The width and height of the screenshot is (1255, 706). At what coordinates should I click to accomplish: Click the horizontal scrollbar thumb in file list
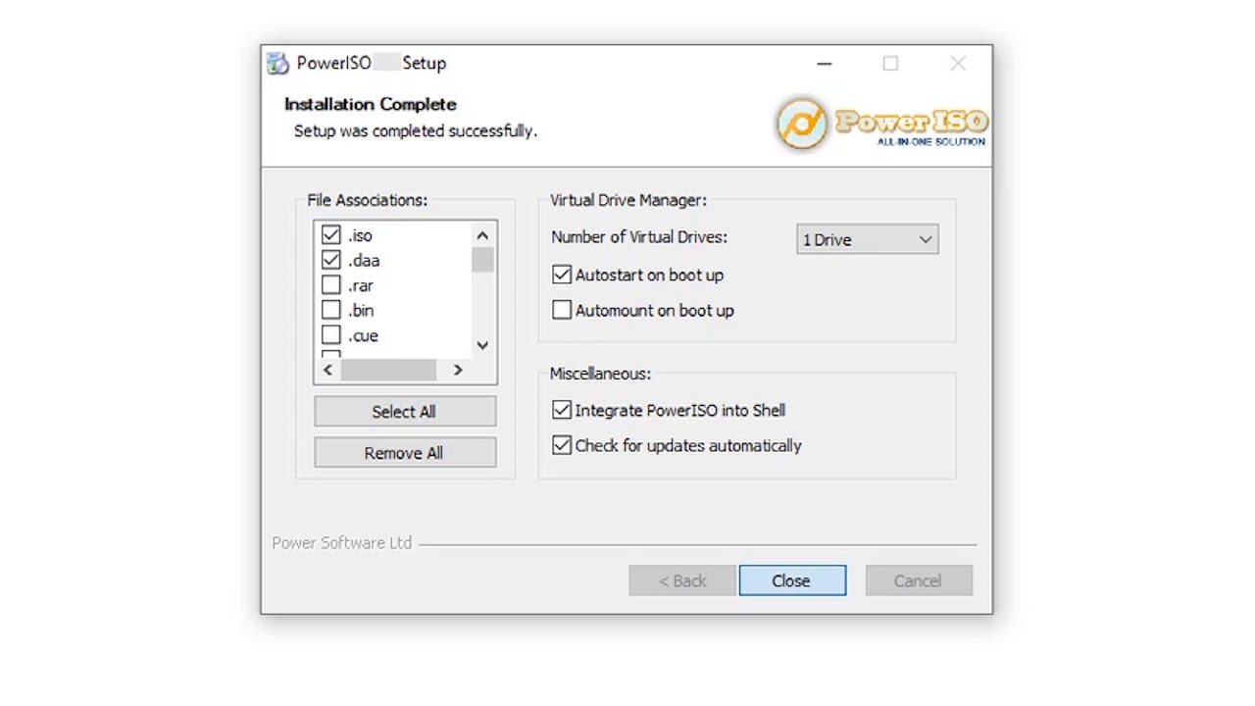coord(388,370)
